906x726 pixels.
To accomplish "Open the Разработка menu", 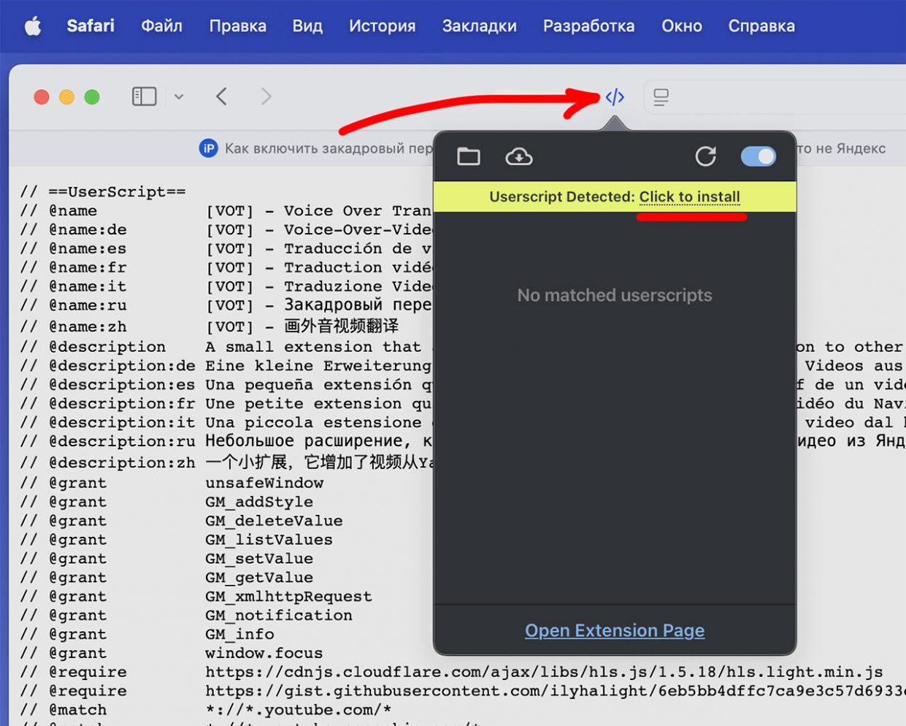I will (588, 26).
